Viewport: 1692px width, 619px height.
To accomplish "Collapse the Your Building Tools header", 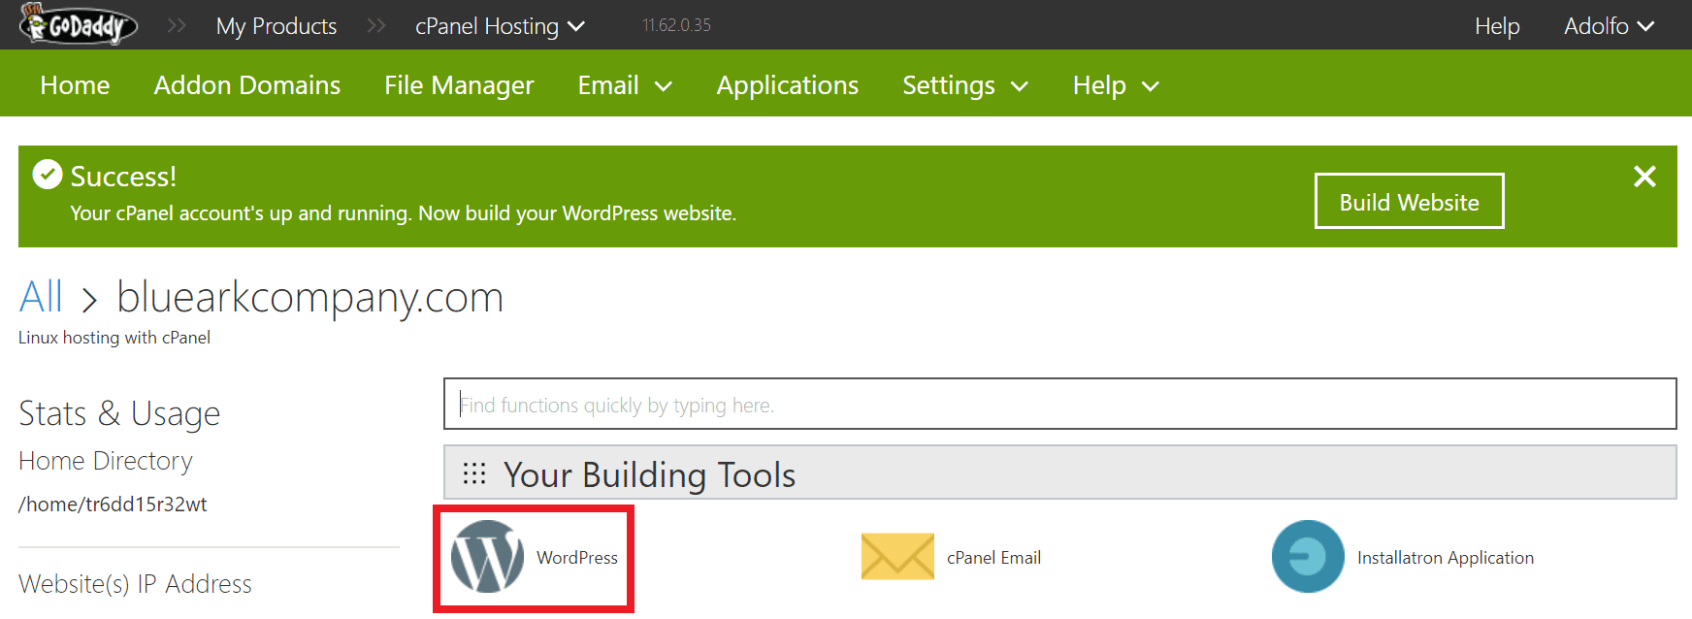I will point(1060,472).
